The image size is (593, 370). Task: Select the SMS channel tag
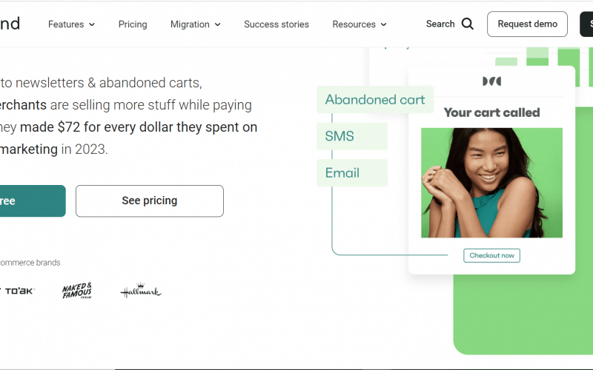click(352, 136)
